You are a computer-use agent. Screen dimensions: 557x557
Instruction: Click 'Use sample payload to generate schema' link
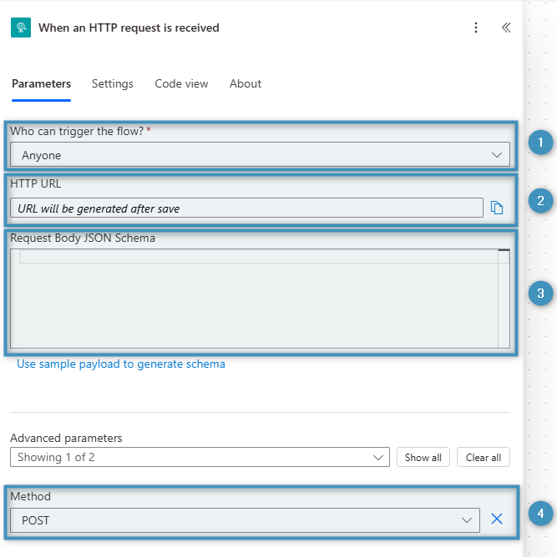pos(121,364)
